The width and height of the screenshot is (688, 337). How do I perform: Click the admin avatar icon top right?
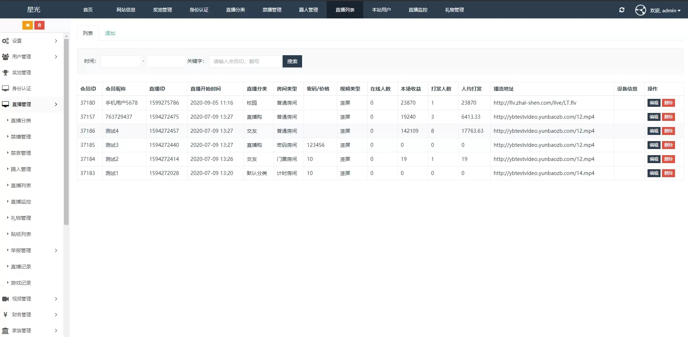click(640, 10)
